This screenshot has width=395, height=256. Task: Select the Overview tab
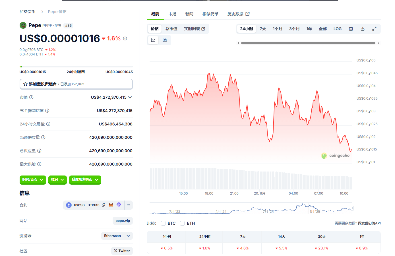(x=155, y=14)
